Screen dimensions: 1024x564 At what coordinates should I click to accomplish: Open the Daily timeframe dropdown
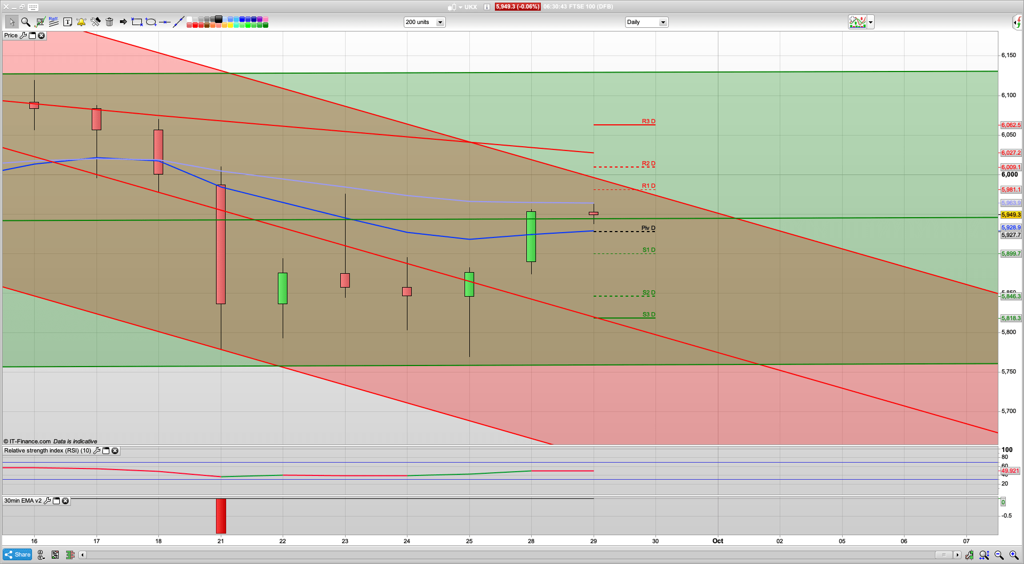(x=663, y=22)
